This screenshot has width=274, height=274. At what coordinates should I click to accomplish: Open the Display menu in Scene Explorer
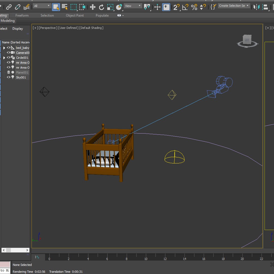(18, 28)
